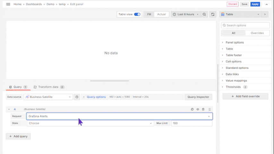
Task: Go to temp dashboard breadcrumb
Action: tap(62, 4)
